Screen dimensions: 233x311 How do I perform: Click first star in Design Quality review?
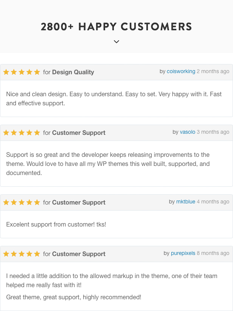click(6, 72)
